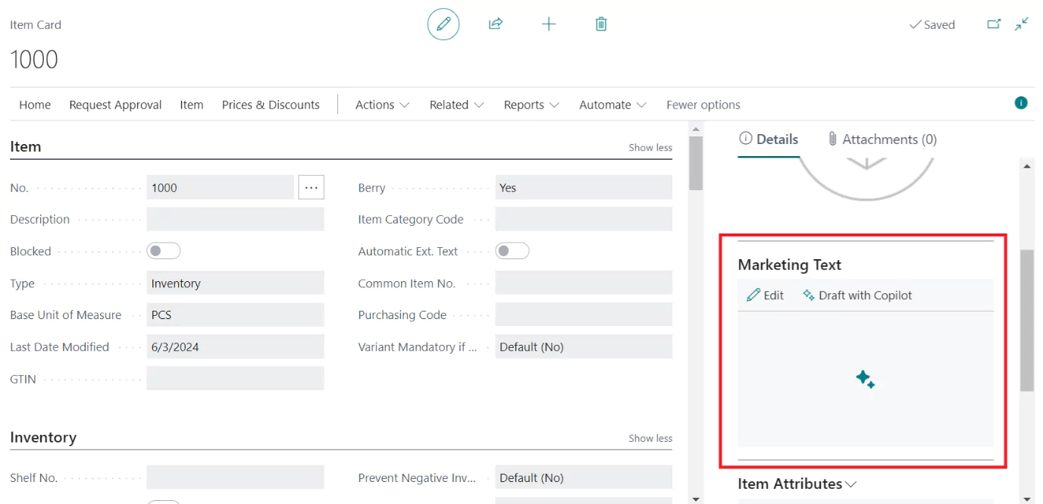
Task: Open the Related dropdown menu
Action: point(456,105)
